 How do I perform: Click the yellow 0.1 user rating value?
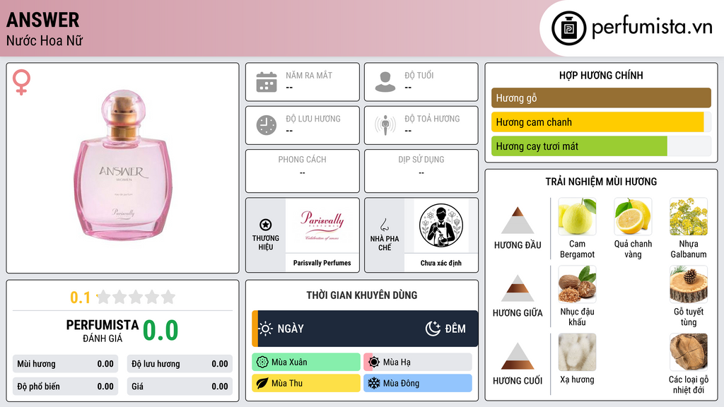pyautogui.click(x=80, y=297)
